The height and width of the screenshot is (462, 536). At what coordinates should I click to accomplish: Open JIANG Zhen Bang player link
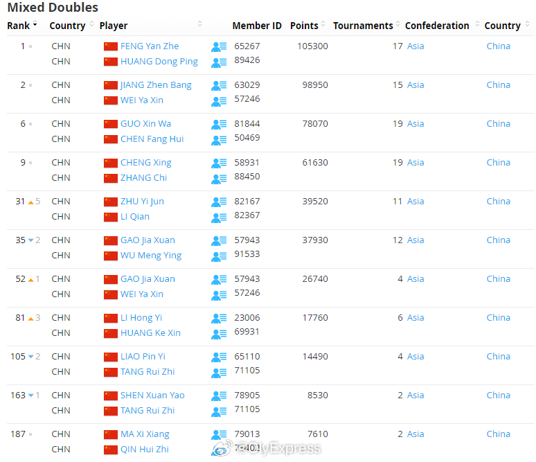156,85
